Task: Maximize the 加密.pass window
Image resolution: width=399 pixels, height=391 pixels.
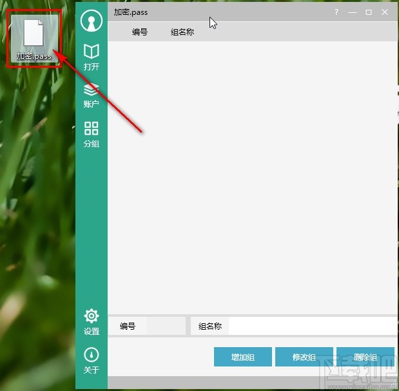Action: [369, 12]
